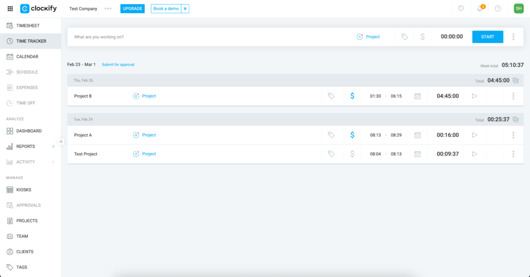Open Time Off from sidebar
Viewport: 530px width, 277px height.
(x=31, y=103)
